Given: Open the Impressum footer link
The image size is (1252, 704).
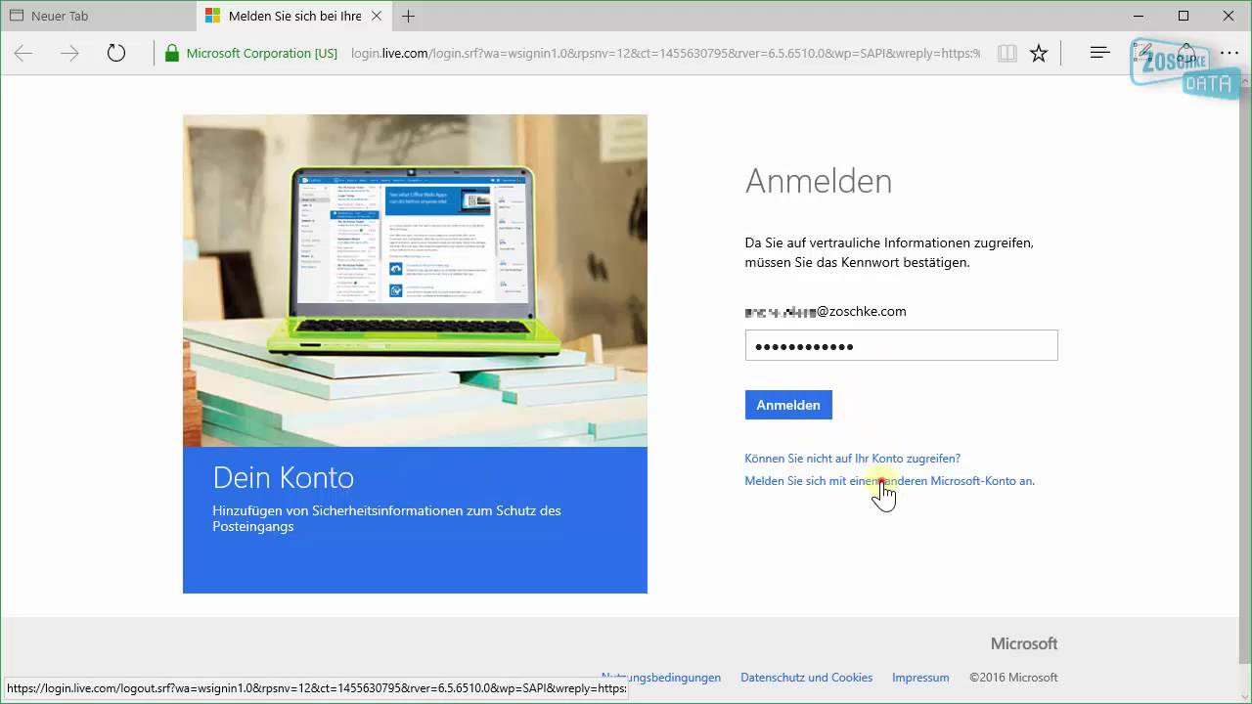Looking at the screenshot, I should (920, 678).
